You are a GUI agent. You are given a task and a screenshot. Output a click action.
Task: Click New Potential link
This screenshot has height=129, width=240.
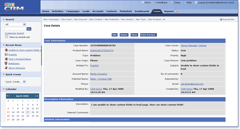pyautogui.click(x=112, y=19)
